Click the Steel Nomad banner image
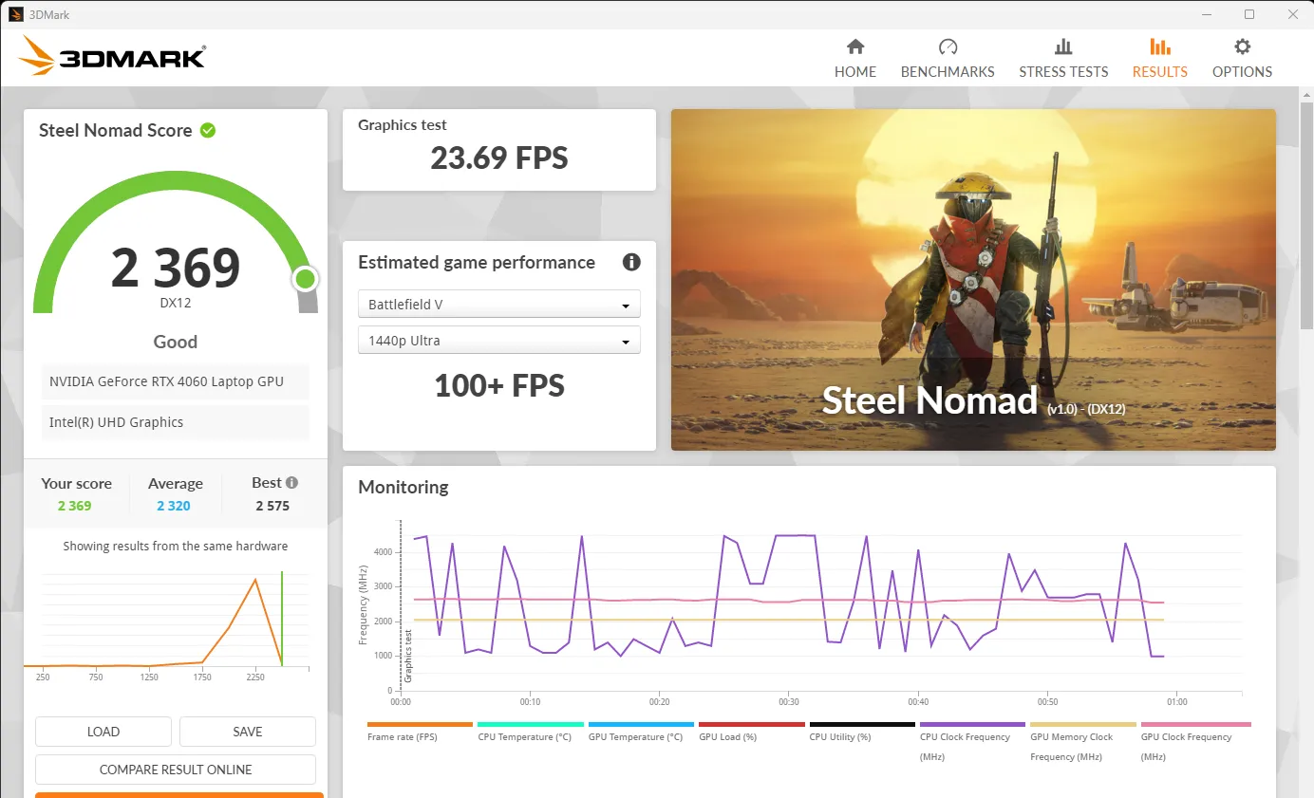This screenshot has width=1314, height=798. (973, 280)
